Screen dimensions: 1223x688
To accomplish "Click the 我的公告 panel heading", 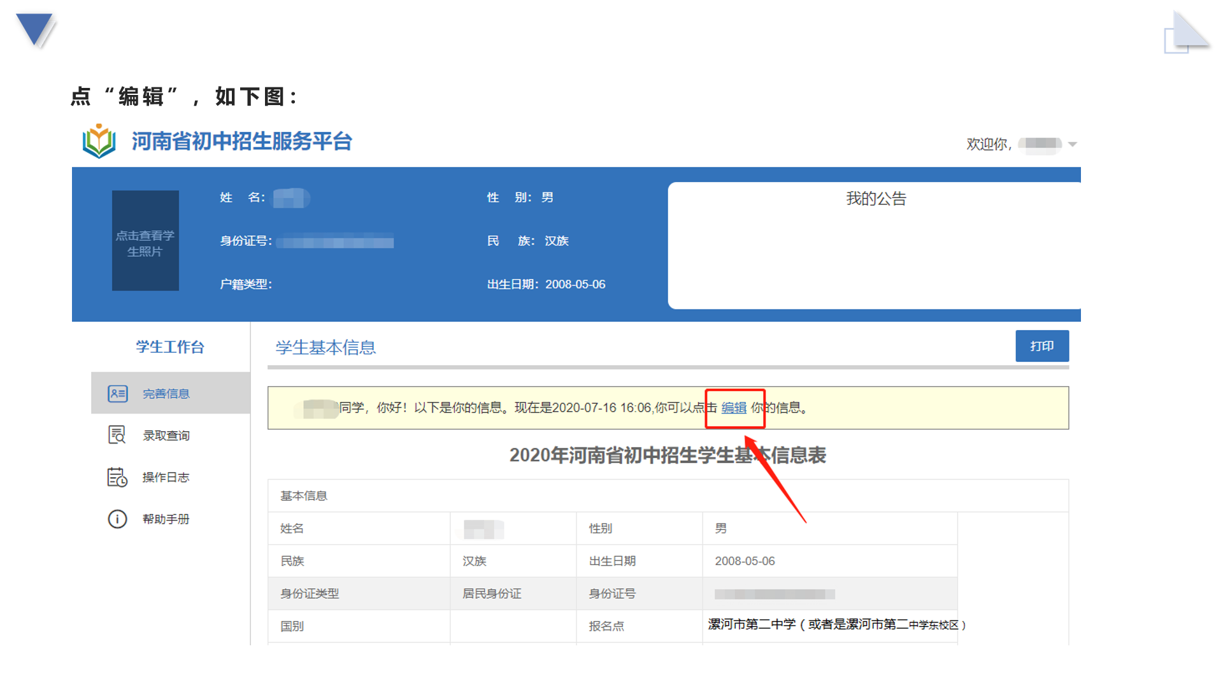I will coord(876,199).
